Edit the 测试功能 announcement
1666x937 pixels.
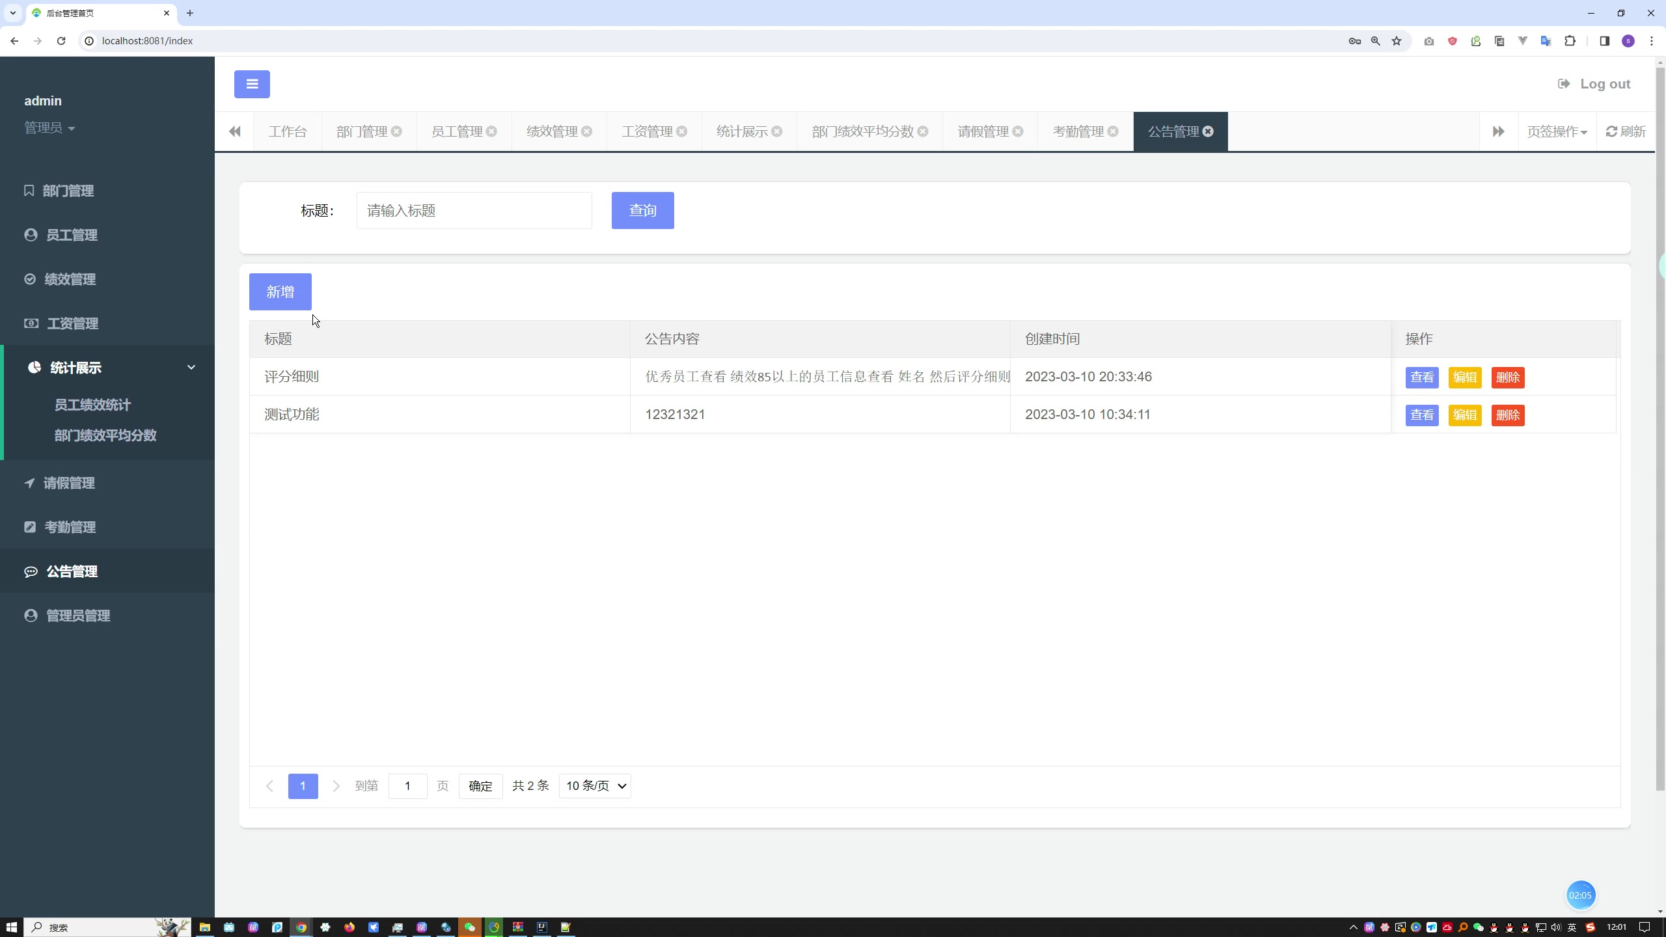point(1464,415)
